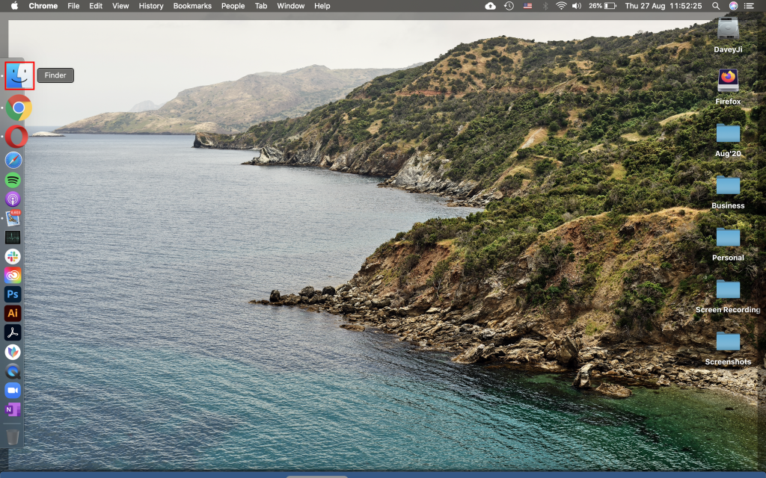The width and height of the screenshot is (766, 478).
Task: Open the leaf-logo app below Acrobat
Action: 13,353
